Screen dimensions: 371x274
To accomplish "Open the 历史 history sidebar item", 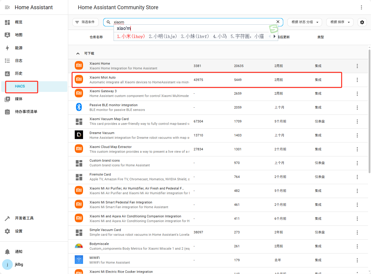I will click(34, 73).
